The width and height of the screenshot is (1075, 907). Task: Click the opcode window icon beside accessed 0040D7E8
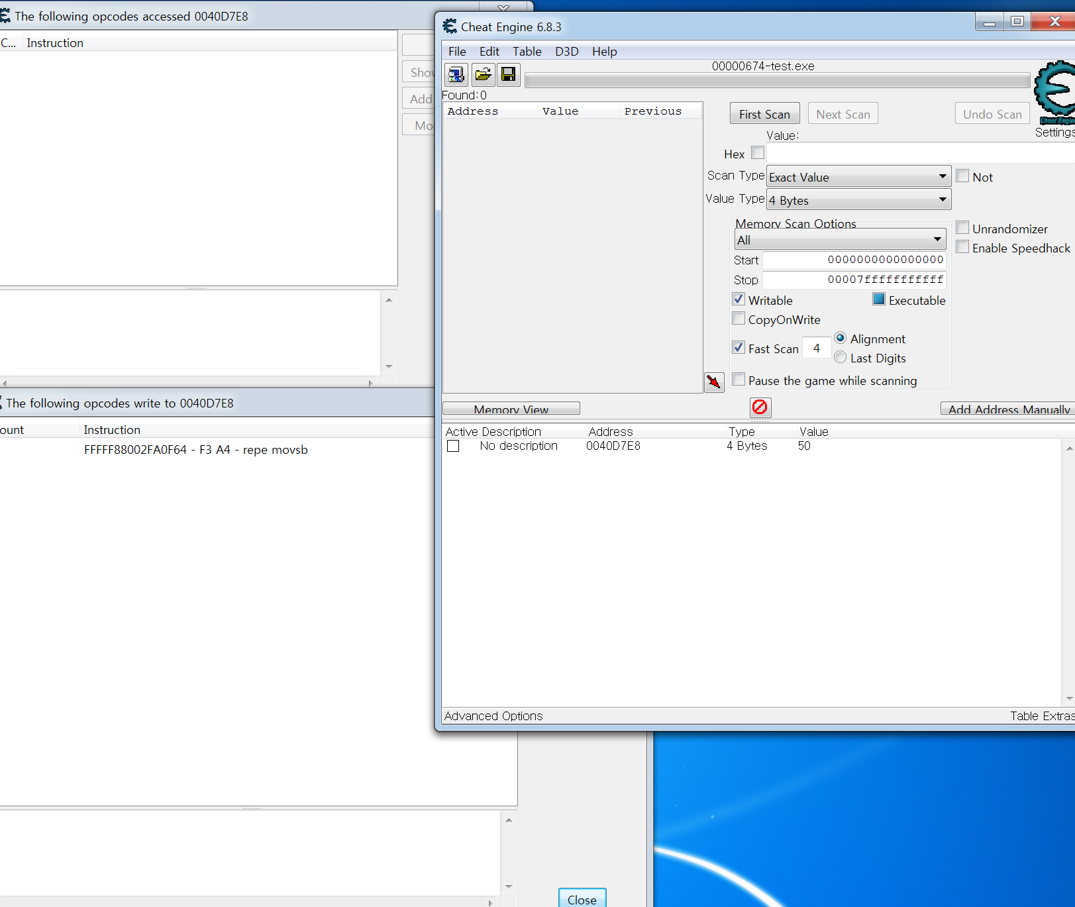(5, 15)
